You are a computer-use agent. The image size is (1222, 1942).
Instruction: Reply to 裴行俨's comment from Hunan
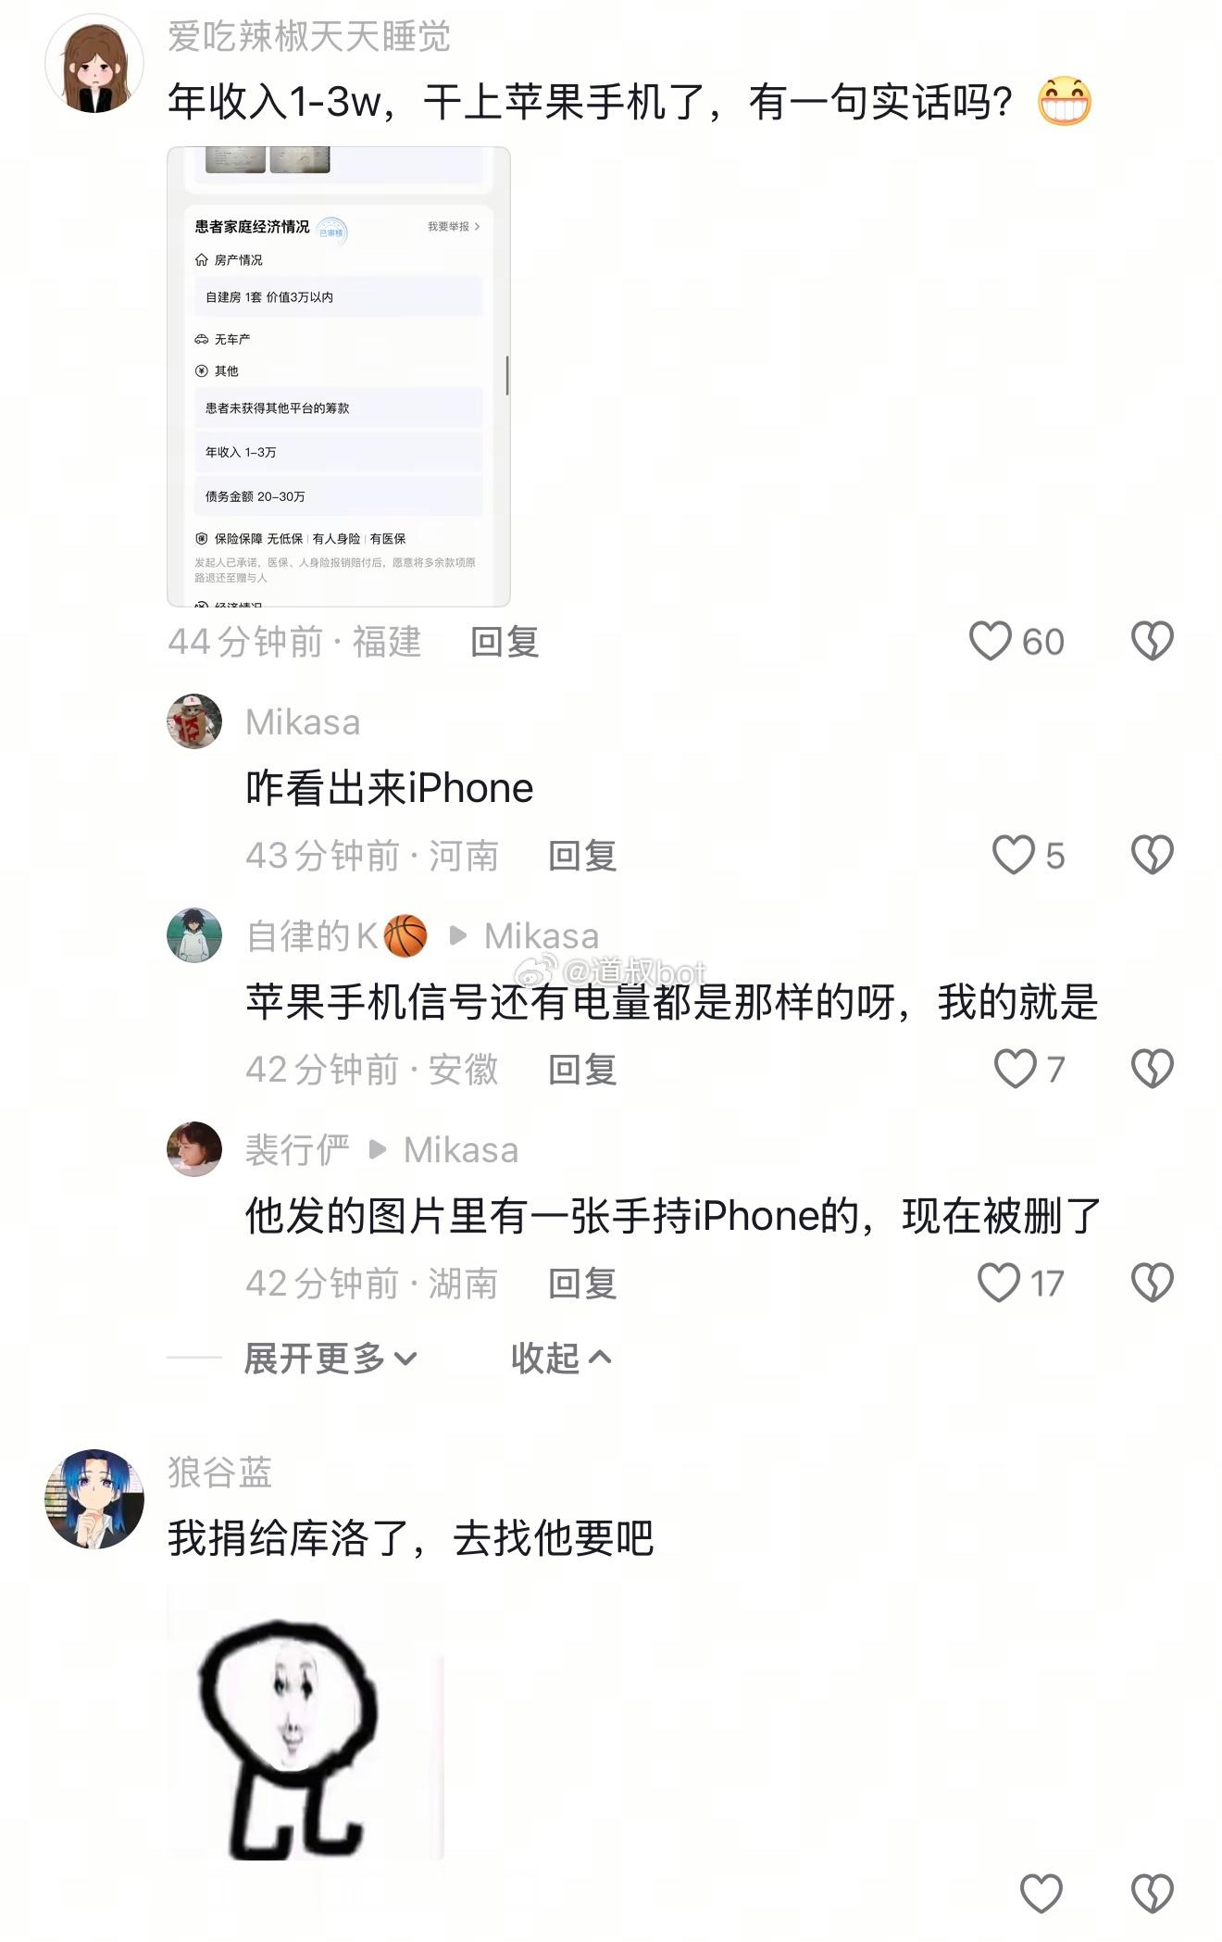coord(582,1284)
